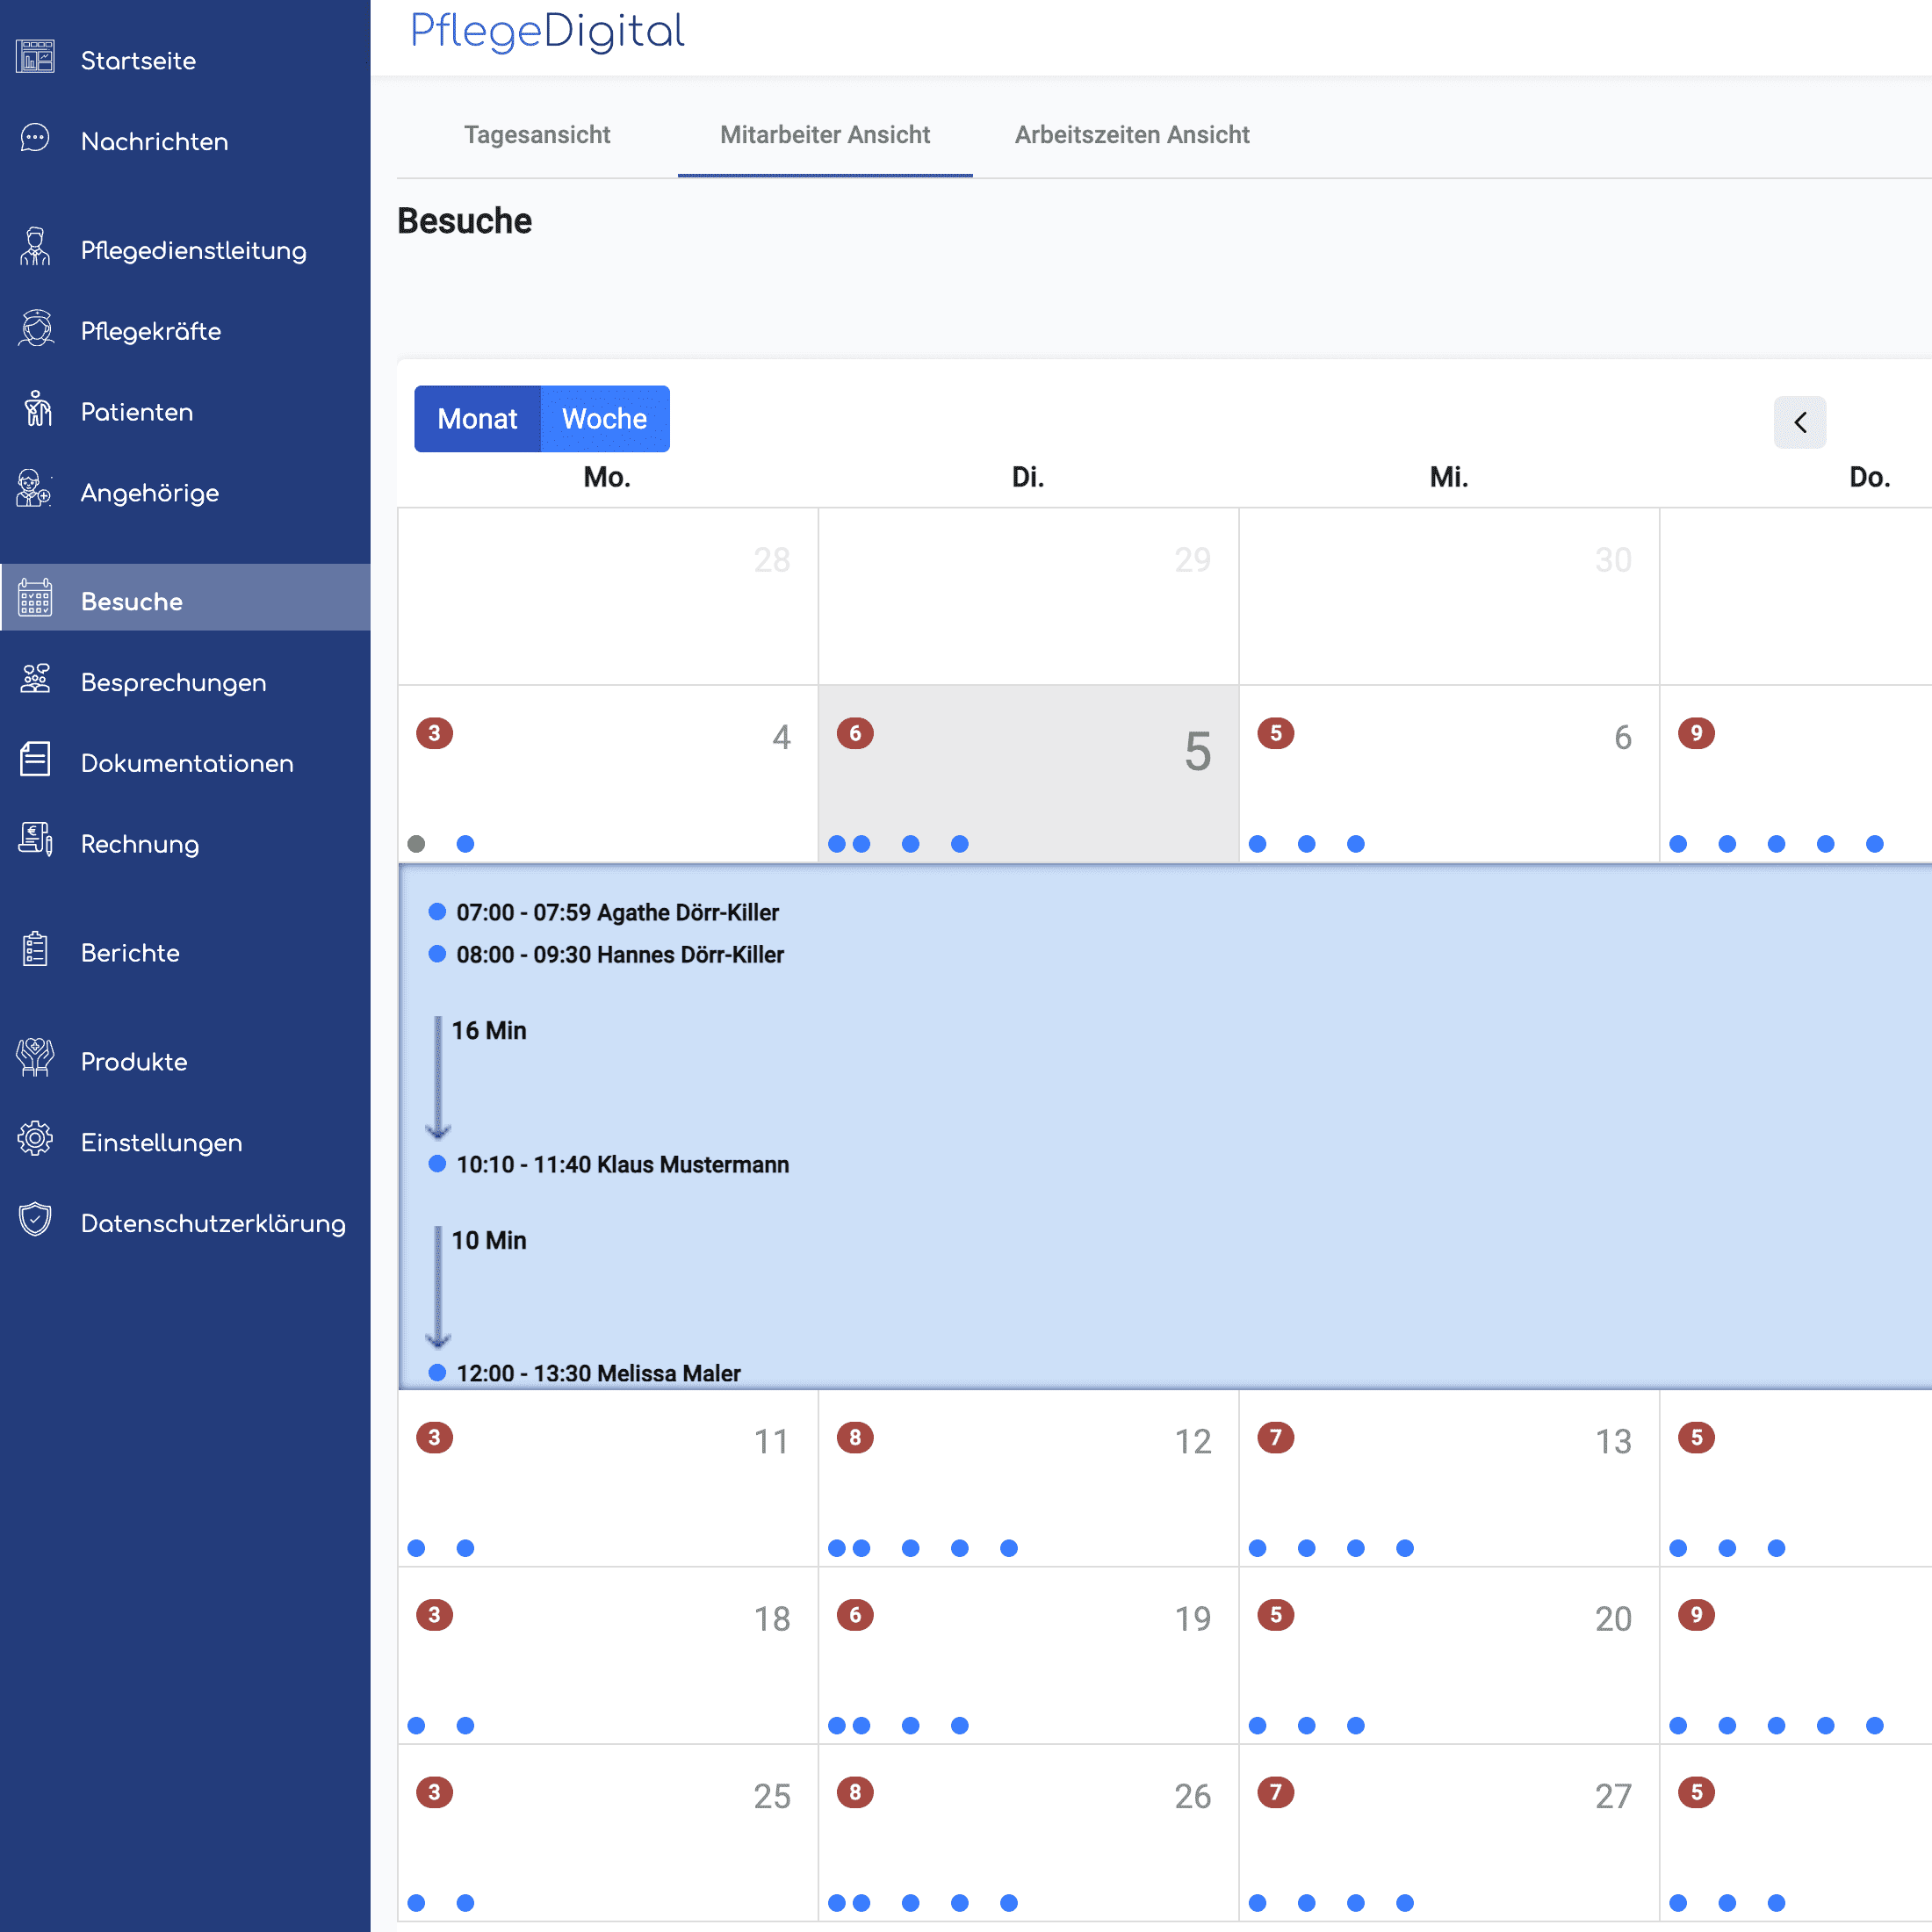1932x1932 pixels.
Task: Switch to Tagesansicht tab
Action: pyautogui.click(x=536, y=135)
